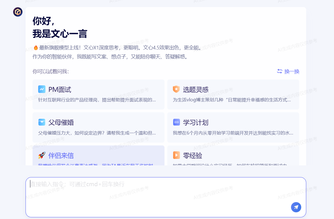Screen dimensions: 334x219
Task: Click the 换一换 refresh arrows icon
Action: point(280,71)
